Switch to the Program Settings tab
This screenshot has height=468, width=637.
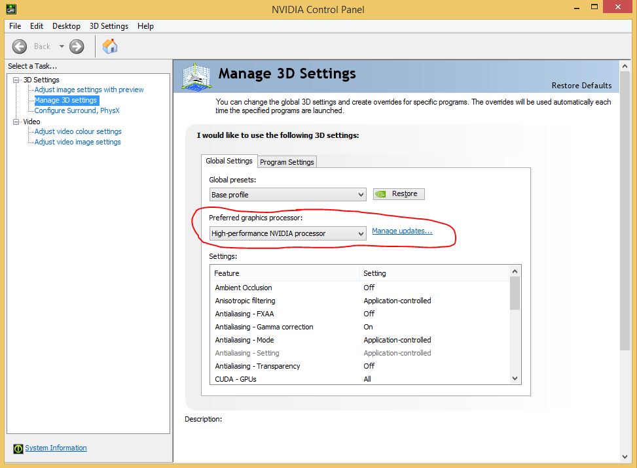tap(287, 162)
